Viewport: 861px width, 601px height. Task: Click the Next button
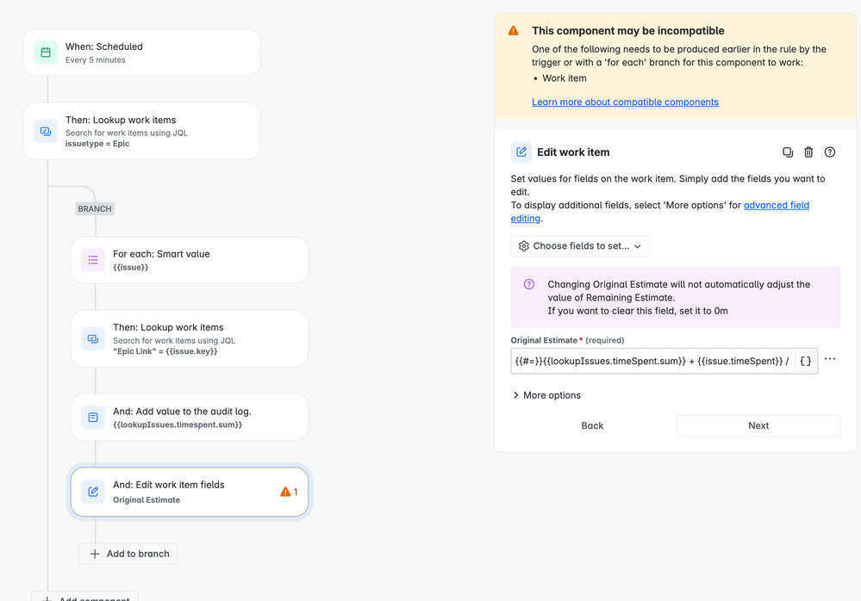click(758, 425)
